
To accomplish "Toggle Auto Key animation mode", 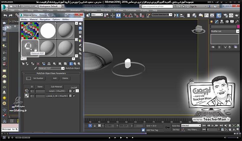I will [x=176, y=126].
